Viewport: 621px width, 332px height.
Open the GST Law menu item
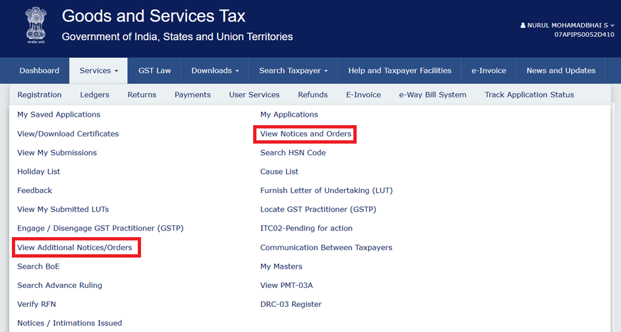point(155,70)
